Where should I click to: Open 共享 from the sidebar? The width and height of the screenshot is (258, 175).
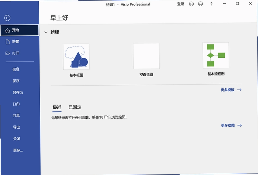[x=16, y=116]
